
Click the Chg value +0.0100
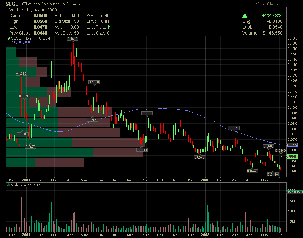coord(274,21)
